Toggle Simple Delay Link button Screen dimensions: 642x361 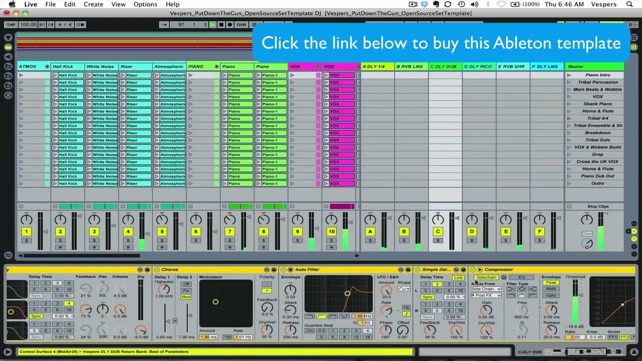[x=458, y=278]
